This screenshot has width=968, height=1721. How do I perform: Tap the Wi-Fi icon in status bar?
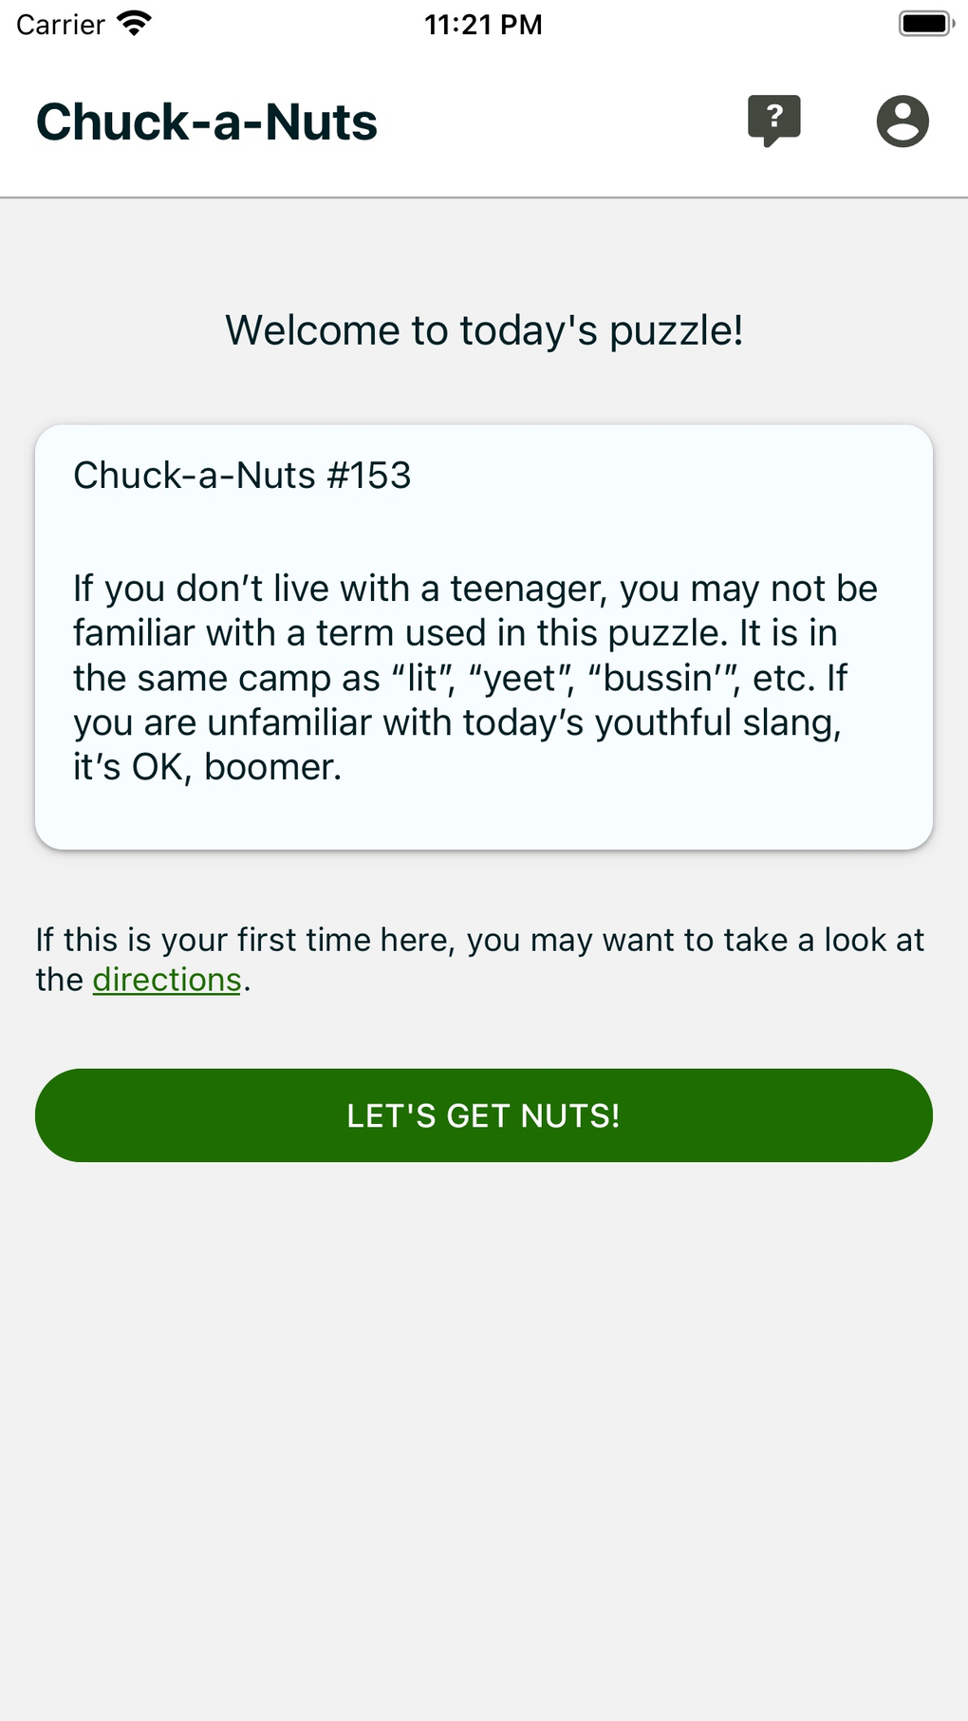point(133,23)
